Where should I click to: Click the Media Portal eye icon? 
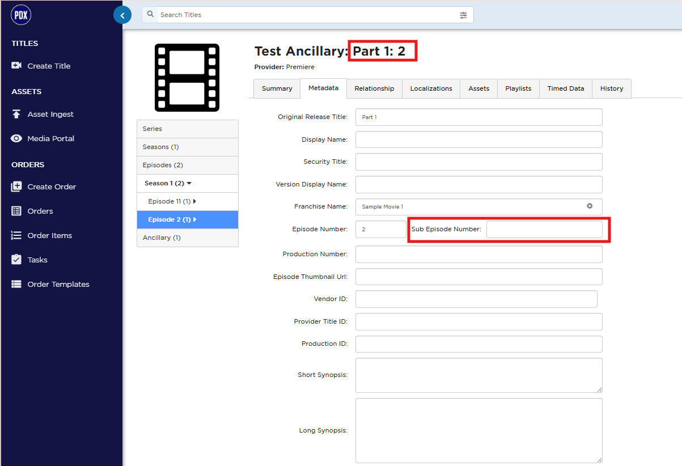[16, 138]
